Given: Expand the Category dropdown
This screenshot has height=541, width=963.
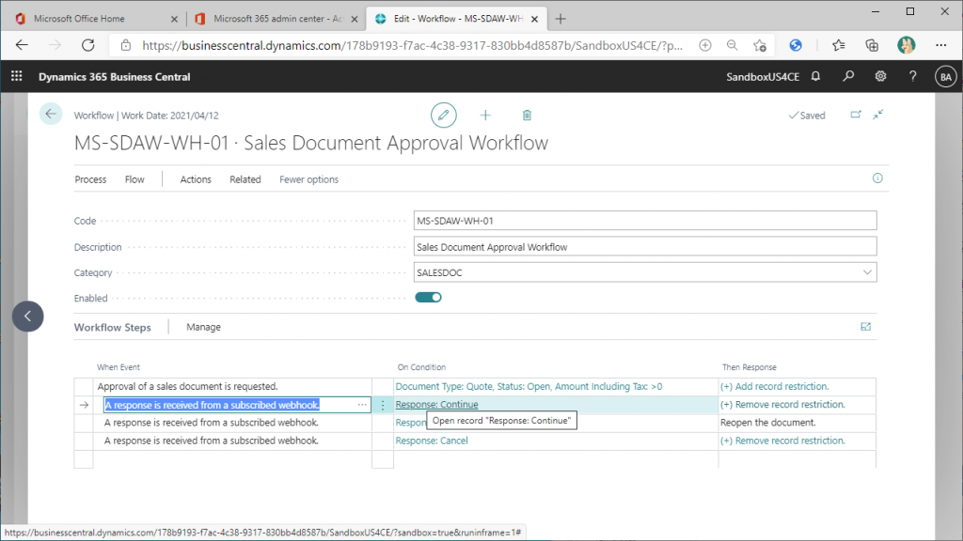Looking at the screenshot, I should click(x=866, y=272).
